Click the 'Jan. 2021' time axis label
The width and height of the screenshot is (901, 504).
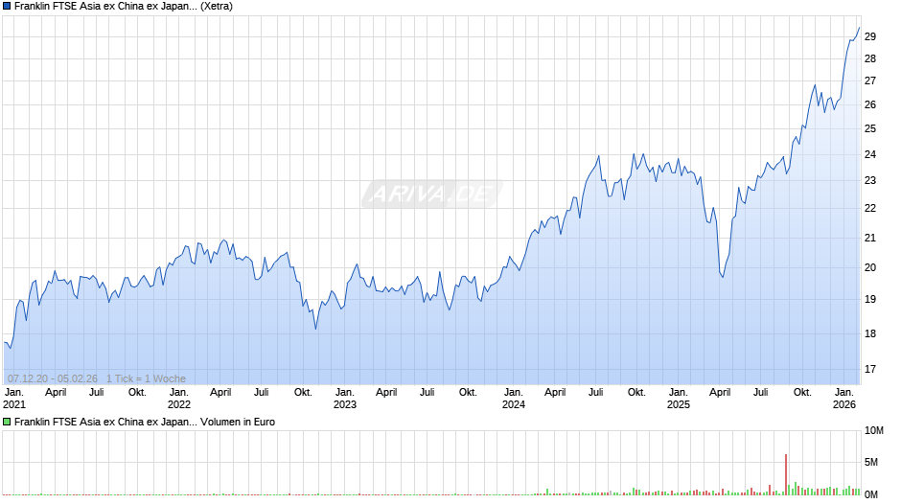[x=13, y=399]
